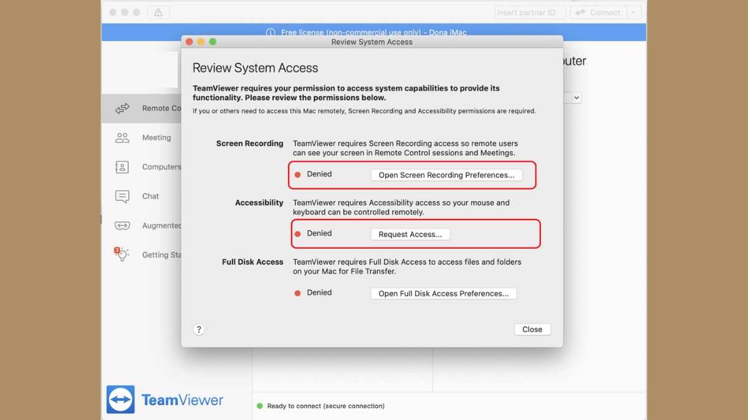Click the 'Screen Recording' label
This screenshot has height=420, width=748.
point(249,143)
